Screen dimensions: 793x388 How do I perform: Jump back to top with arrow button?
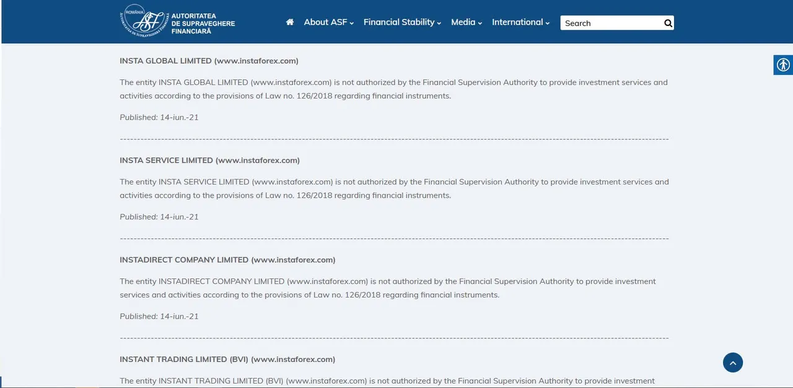pyautogui.click(x=733, y=363)
